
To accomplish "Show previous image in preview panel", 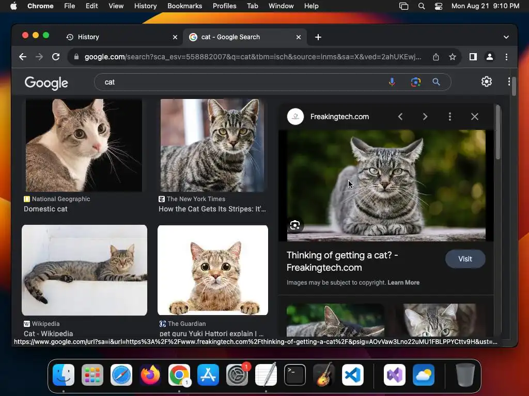I will pos(400,117).
